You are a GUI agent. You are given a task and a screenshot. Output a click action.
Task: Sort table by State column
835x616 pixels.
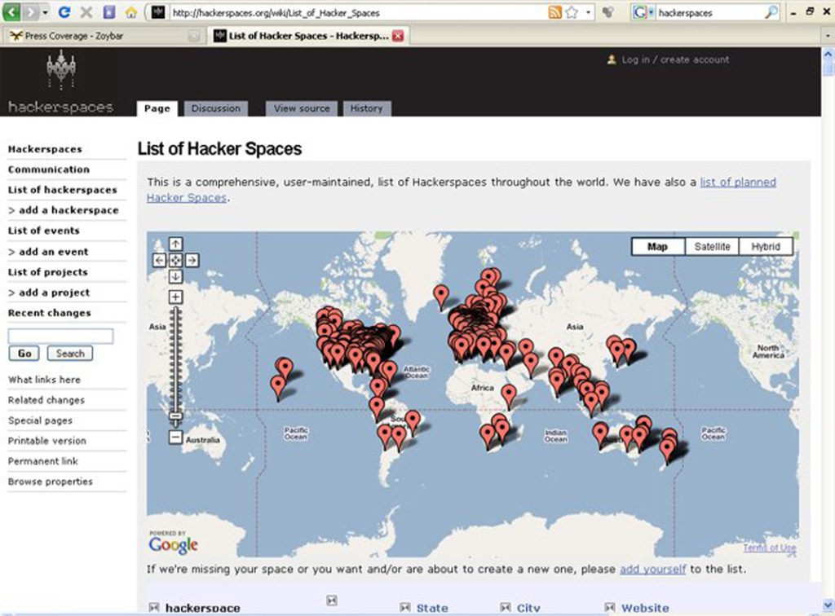pyautogui.click(x=431, y=608)
